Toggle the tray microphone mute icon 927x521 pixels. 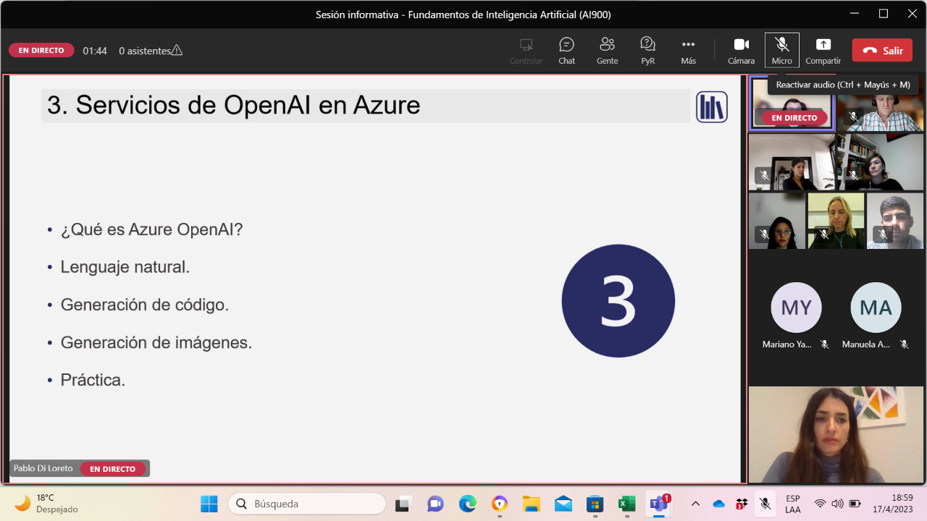765,504
